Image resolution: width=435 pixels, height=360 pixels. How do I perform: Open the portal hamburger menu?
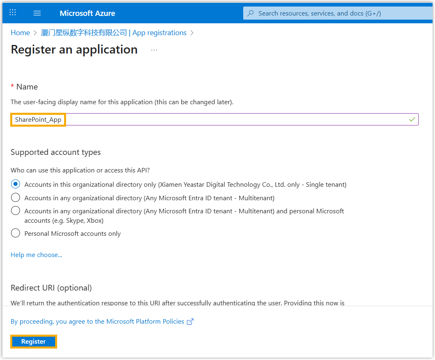37,13
